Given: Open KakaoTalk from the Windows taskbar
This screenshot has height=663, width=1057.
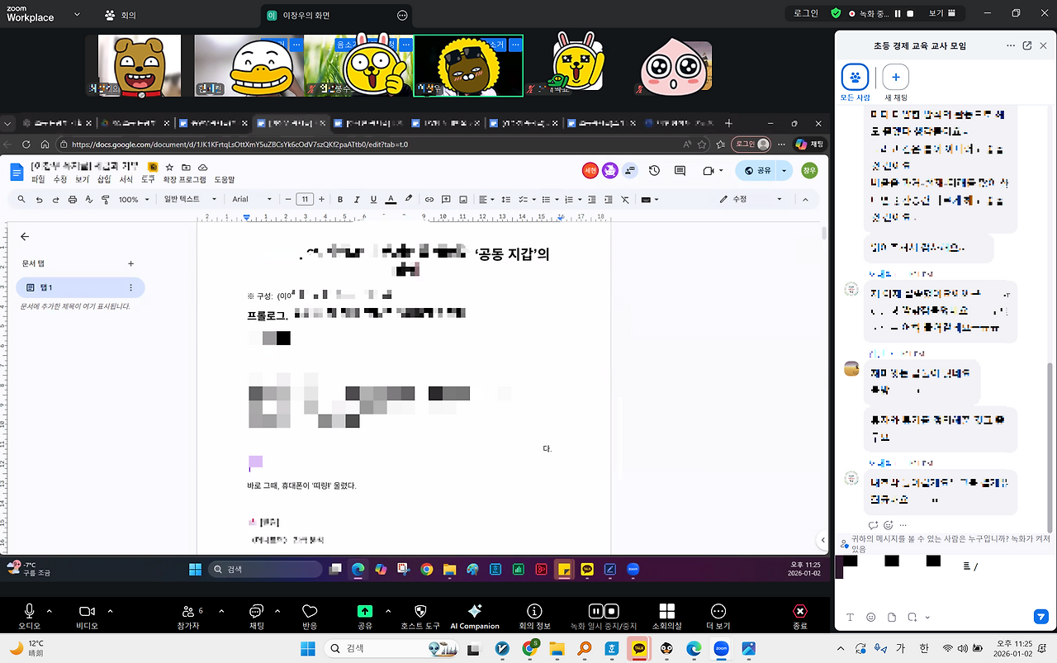Looking at the screenshot, I should (x=638, y=648).
